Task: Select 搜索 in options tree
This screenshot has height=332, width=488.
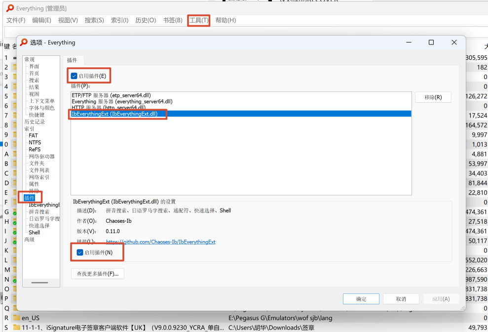Action: pos(34,80)
